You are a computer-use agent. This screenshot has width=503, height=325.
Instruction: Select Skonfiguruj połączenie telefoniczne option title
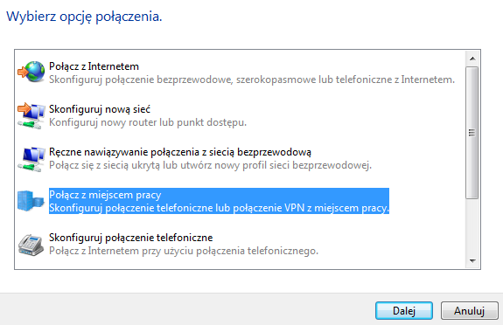[131, 238]
